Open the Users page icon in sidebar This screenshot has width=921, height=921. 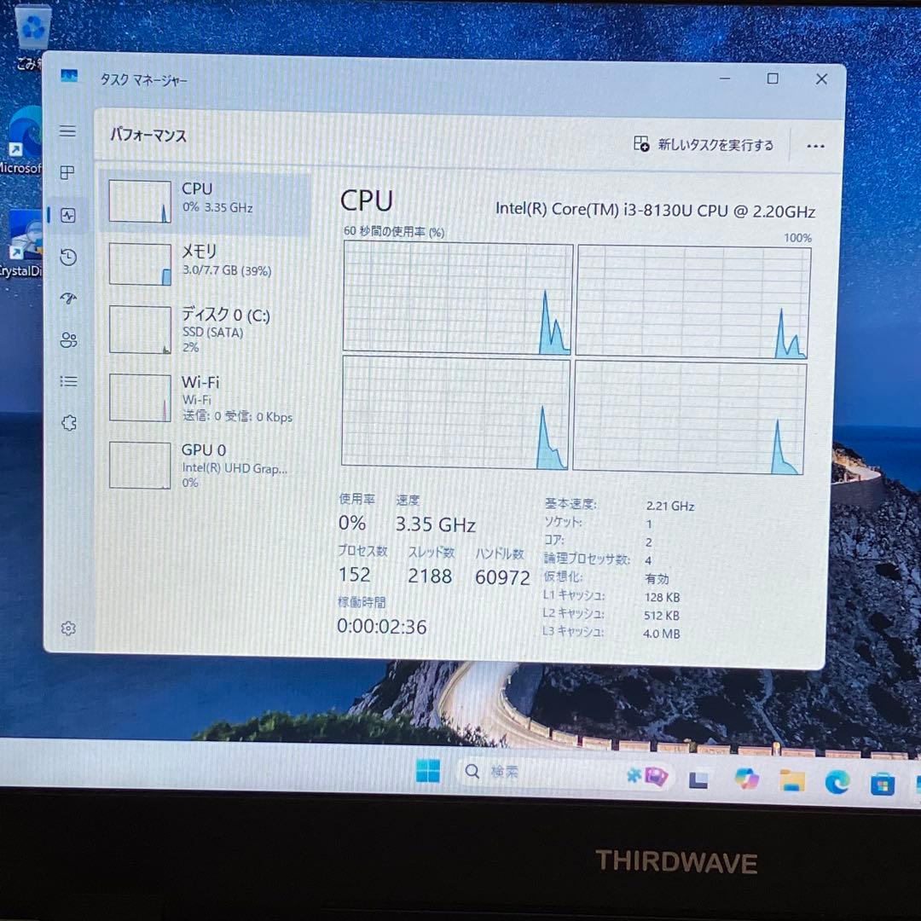pyautogui.click(x=67, y=339)
